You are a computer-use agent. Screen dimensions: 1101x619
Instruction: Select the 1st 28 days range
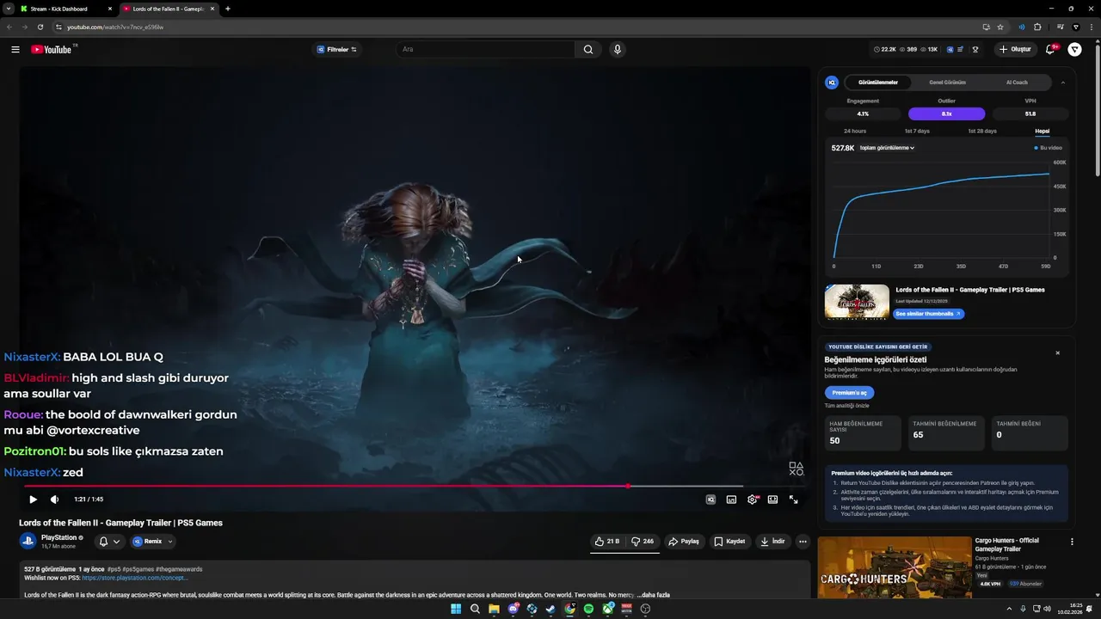982,132
